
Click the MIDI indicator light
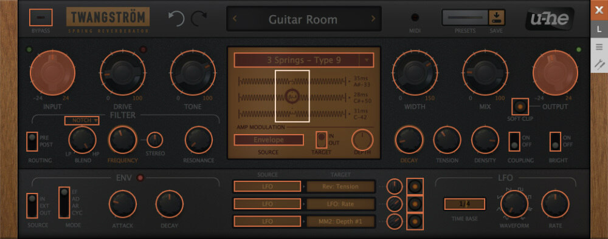tap(415, 18)
